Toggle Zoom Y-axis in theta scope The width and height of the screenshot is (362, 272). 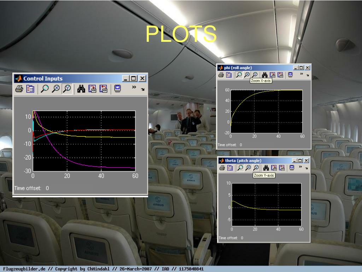256,168
